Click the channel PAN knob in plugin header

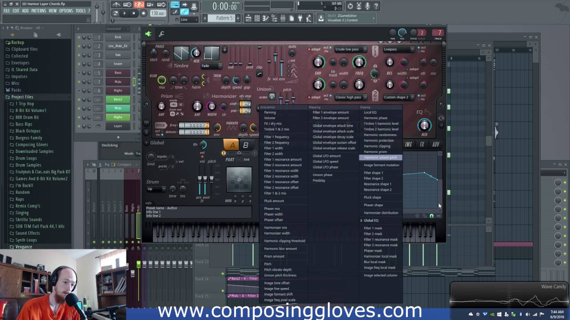point(392,32)
